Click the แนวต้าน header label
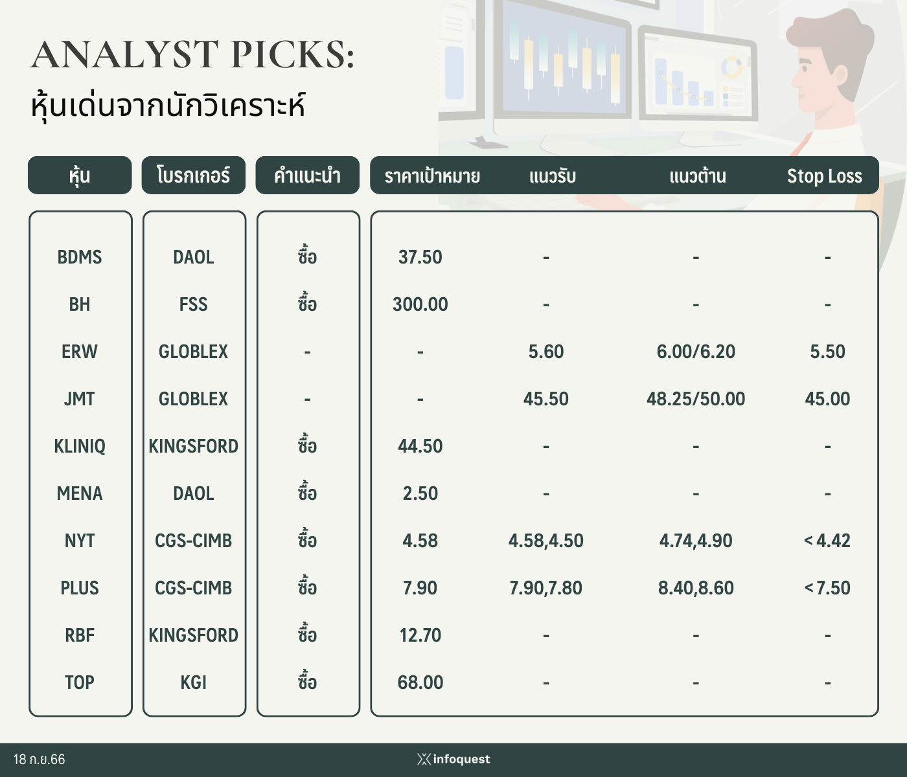This screenshot has width=907, height=777. coord(698,176)
